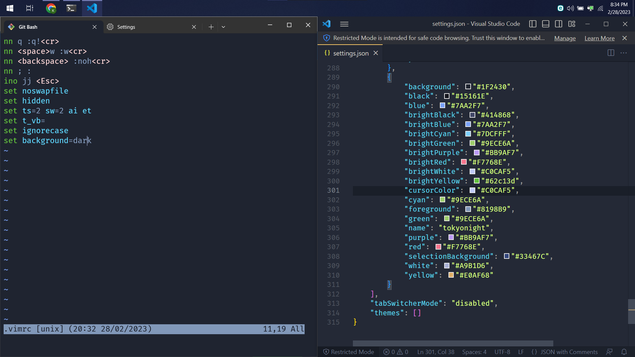Open notifications via the bell icon
635x357 pixels.
pyautogui.click(x=624, y=352)
